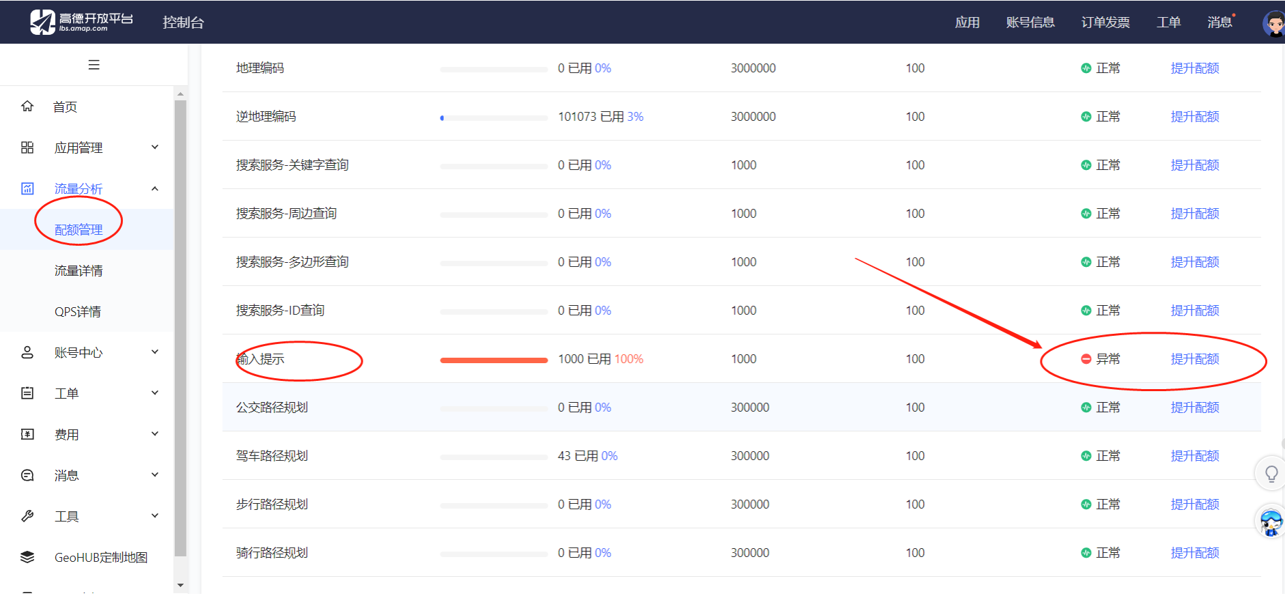The height and width of the screenshot is (613, 1285).
Task: Select 流量详情 in the sidebar
Action: point(79,271)
